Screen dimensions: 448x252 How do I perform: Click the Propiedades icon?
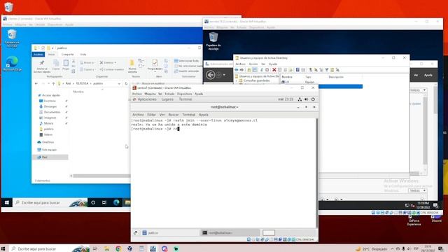tap(155, 63)
